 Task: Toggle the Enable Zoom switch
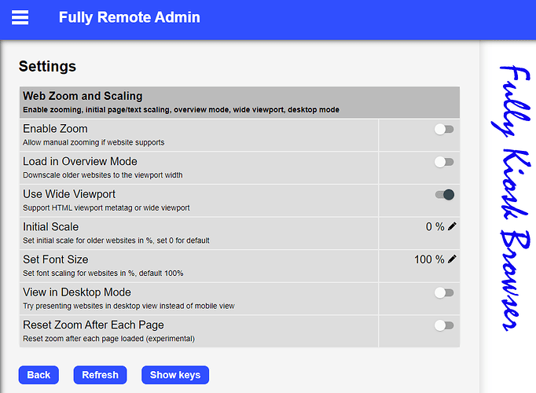click(444, 129)
